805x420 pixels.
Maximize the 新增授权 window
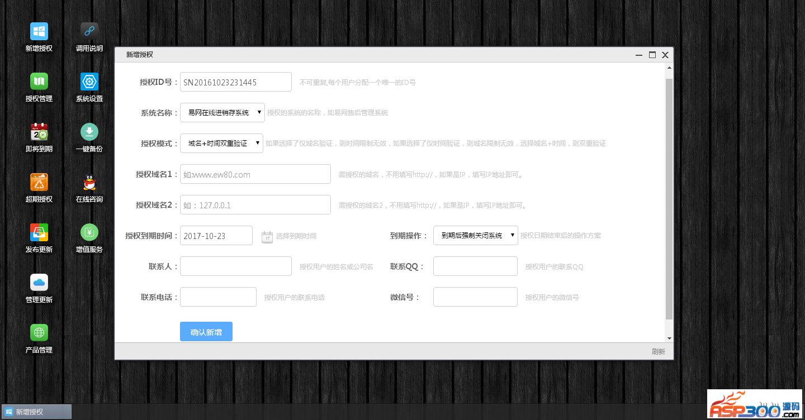[x=652, y=55]
